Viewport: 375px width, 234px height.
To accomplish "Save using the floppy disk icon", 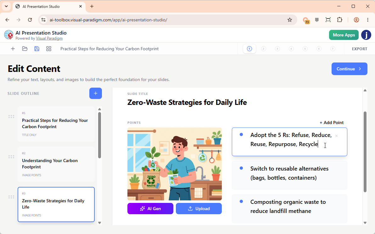I will (x=36, y=49).
